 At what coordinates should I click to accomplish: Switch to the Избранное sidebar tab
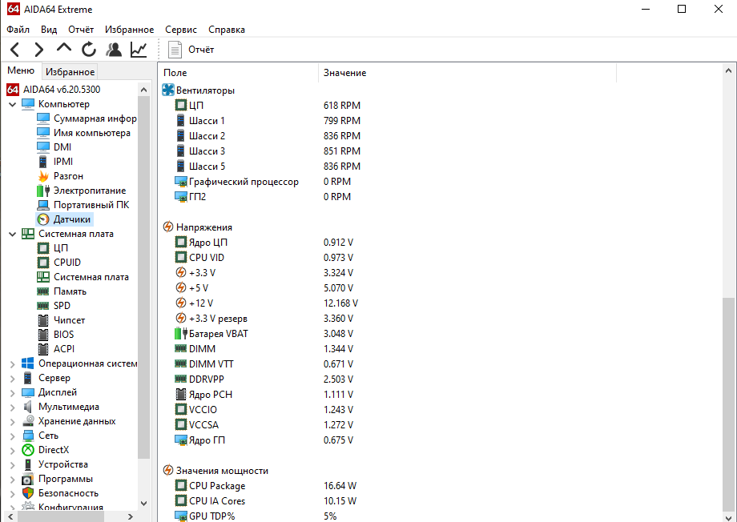pyautogui.click(x=70, y=72)
